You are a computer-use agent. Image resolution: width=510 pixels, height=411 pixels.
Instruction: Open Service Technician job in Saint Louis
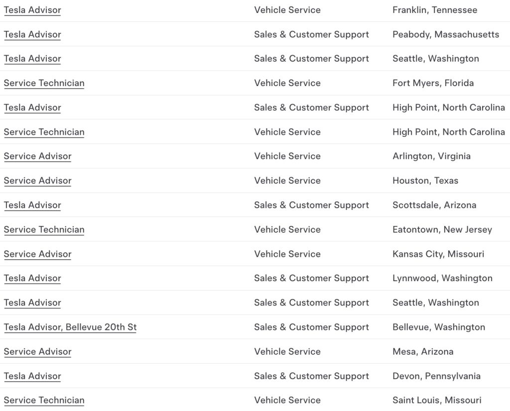(x=44, y=400)
